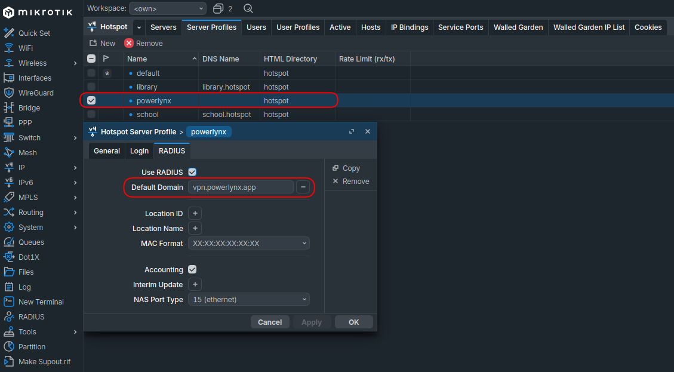Open the Workspace selector dropdown

point(167,8)
